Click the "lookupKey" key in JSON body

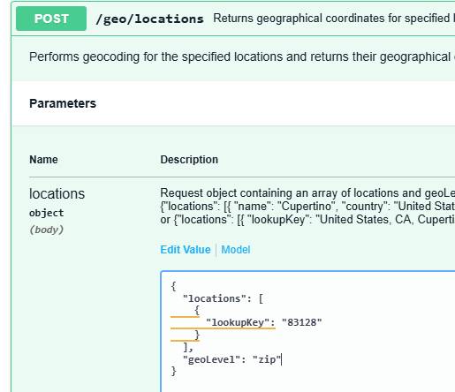(x=238, y=322)
